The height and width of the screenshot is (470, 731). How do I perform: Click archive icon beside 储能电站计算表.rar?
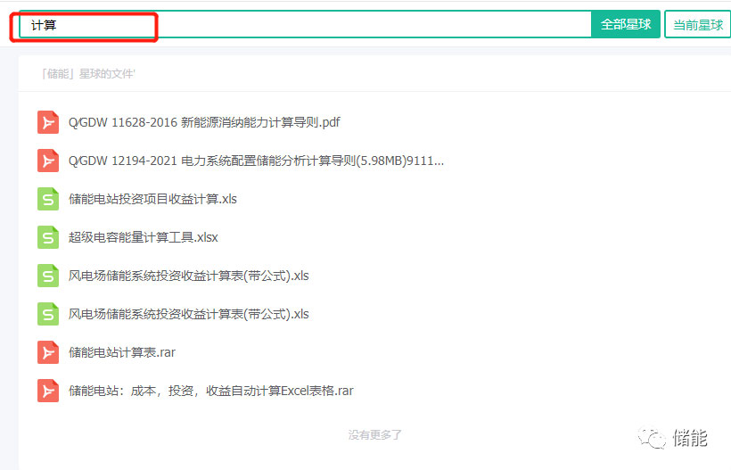[x=48, y=352]
